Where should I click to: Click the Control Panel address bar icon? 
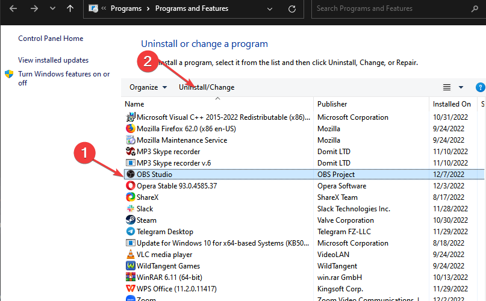click(x=93, y=8)
